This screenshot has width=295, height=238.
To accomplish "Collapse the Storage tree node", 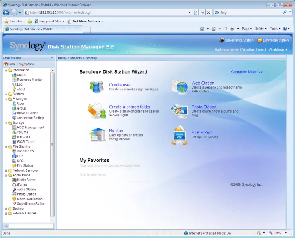I will click(x=6, y=123).
